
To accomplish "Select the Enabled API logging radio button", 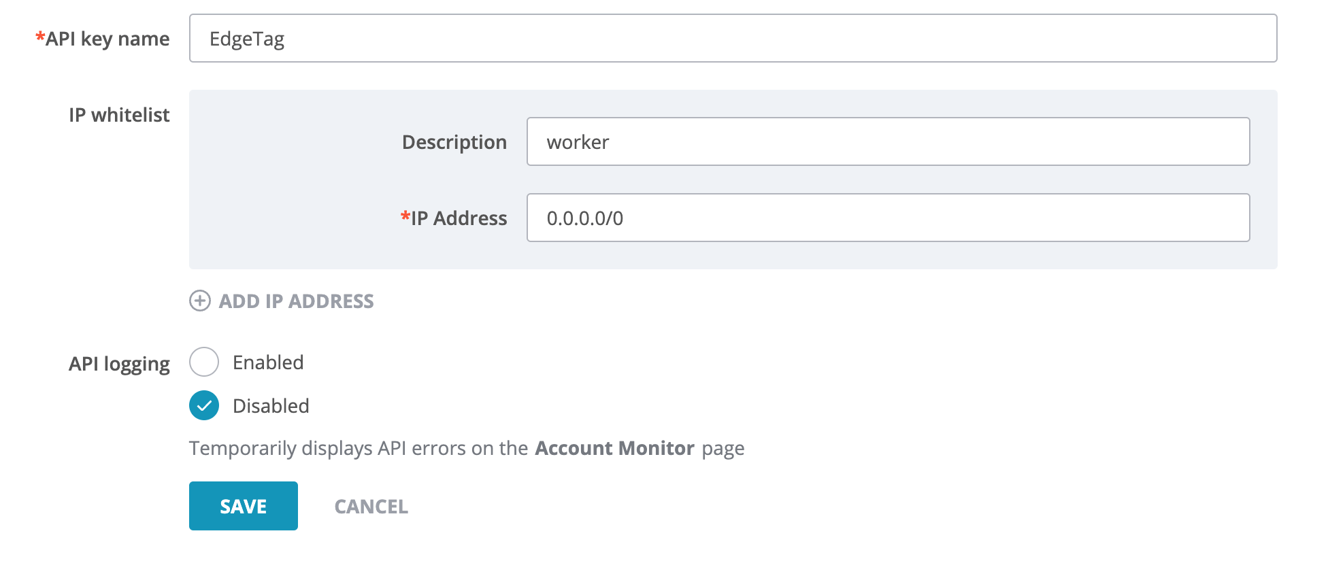I will click(204, 362).
